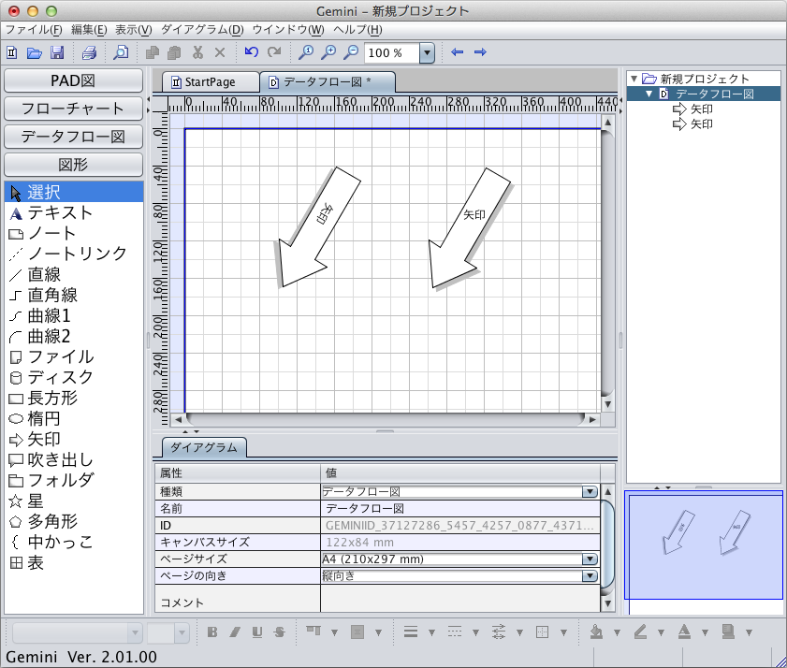Click the open folder toolbar icon
Viewport: 787px width, 668px height.
pyautogui.click(x=34, y=52)
